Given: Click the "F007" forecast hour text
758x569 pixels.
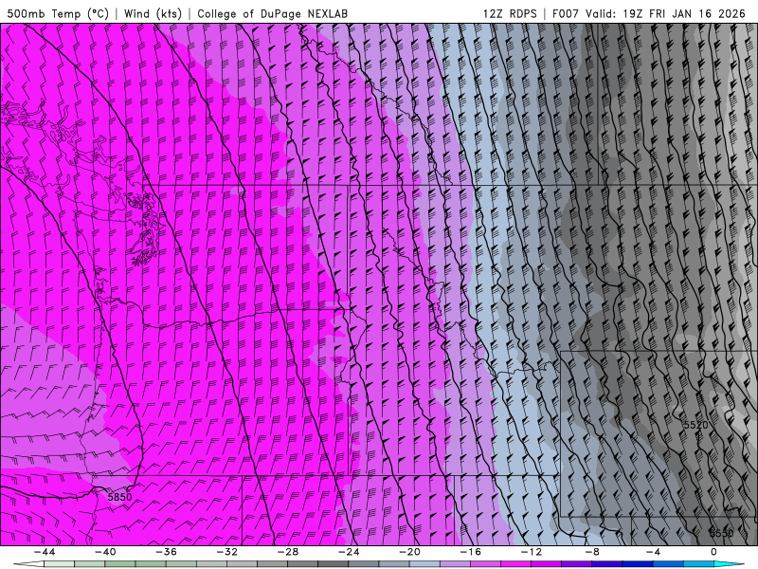Looking at the screenshot, I should click(x=566, y=13).
